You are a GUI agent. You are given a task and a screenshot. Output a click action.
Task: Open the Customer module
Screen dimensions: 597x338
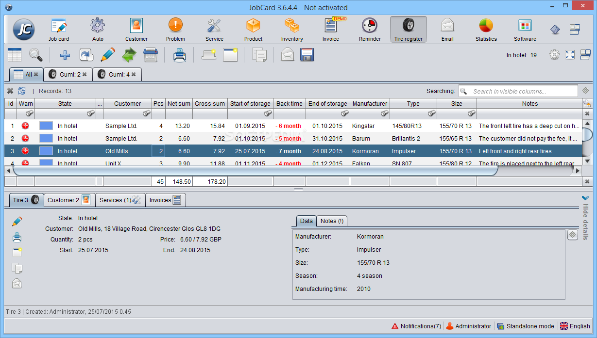(136, 30)
